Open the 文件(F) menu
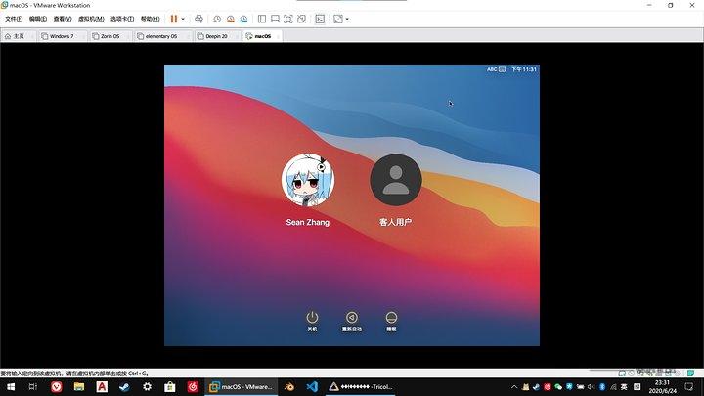Image resolution: width=704 pixels, height=396 pixels. 14,19
